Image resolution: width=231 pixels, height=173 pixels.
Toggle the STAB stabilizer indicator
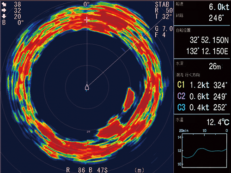pyautogui.click(x=162, y=4)
